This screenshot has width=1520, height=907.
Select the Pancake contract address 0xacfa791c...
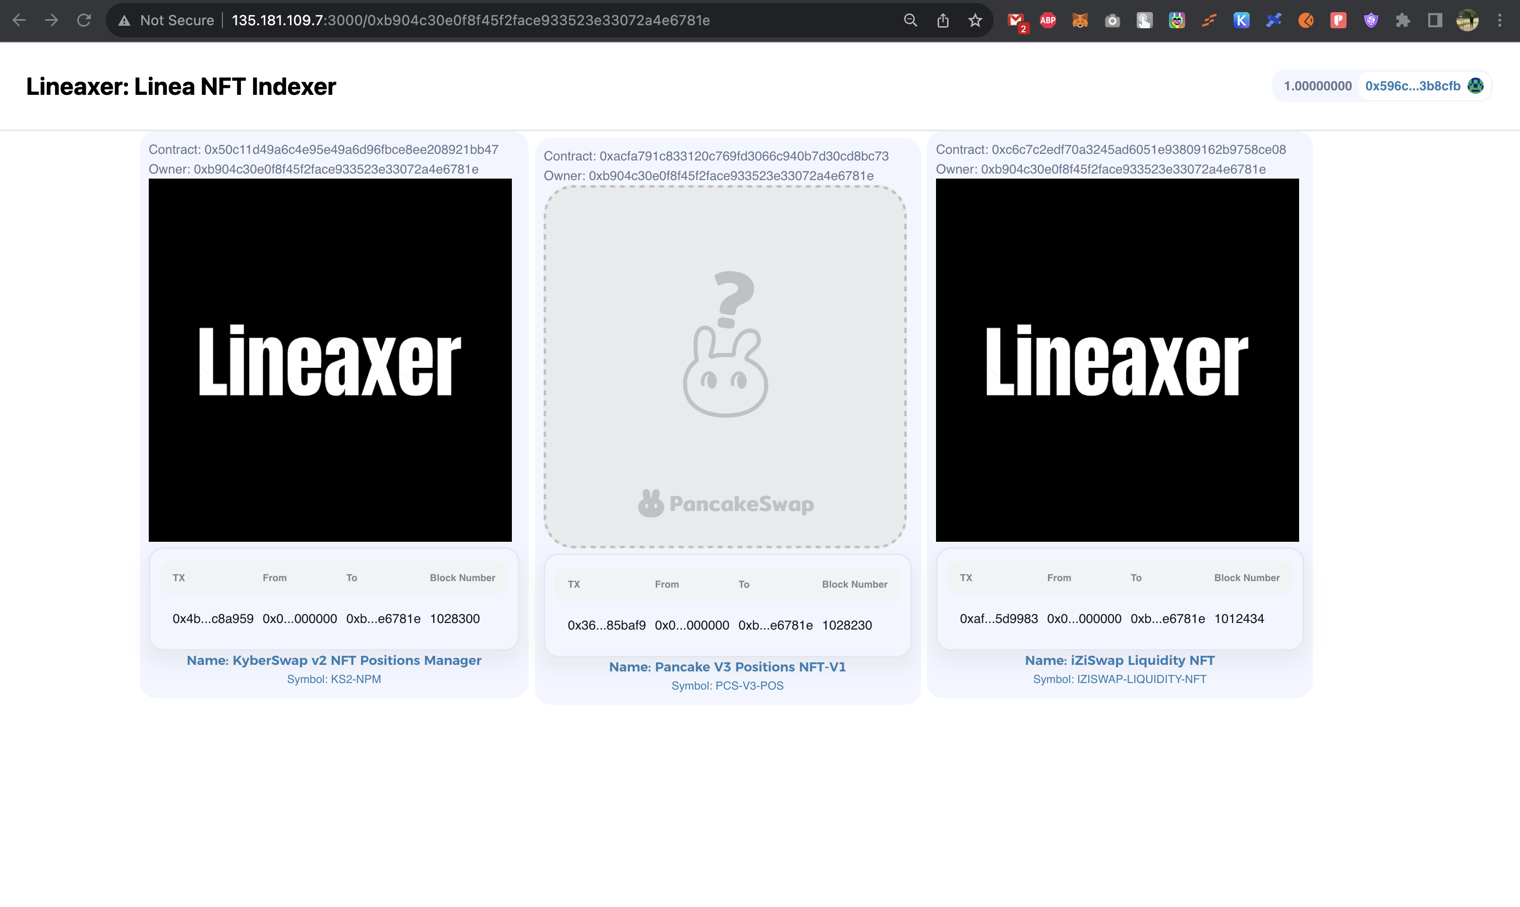[744, 156]
